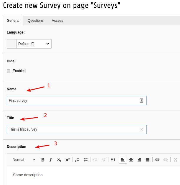
Task: Align description text to the right
Action: (139, 160)
